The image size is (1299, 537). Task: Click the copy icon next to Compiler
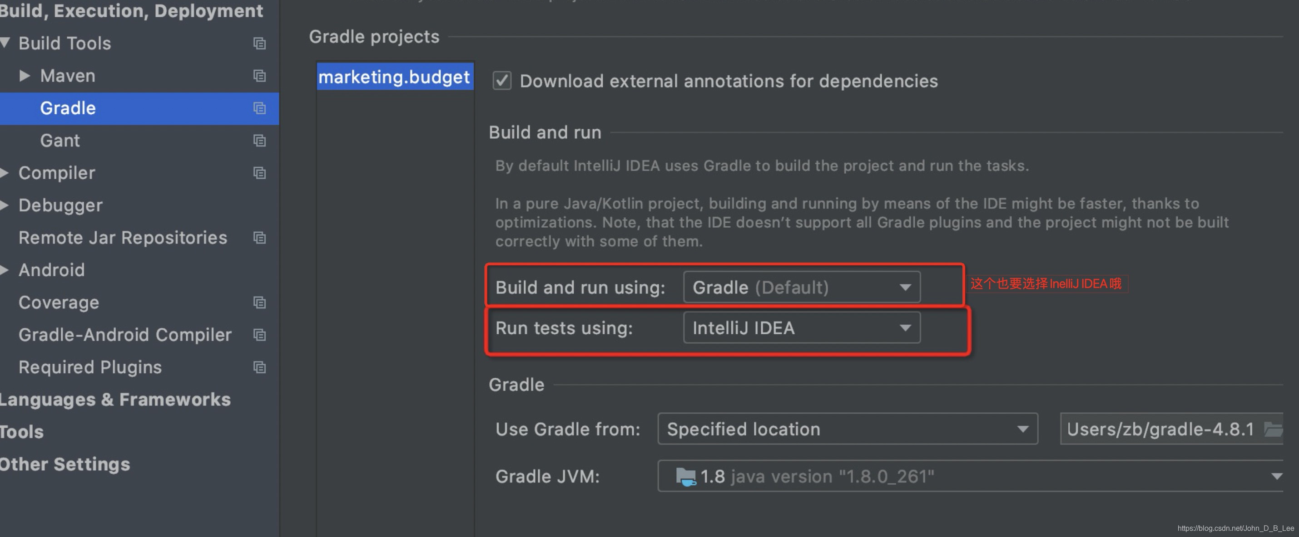click(259, 173)
